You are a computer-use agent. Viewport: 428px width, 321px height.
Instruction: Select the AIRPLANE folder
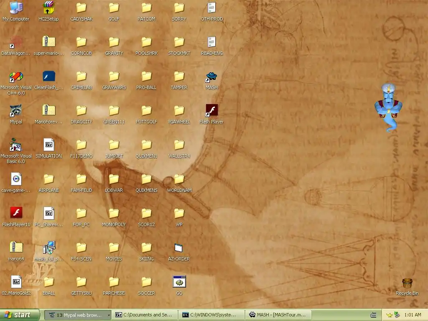pyautogui.click(x=48, y=179)
